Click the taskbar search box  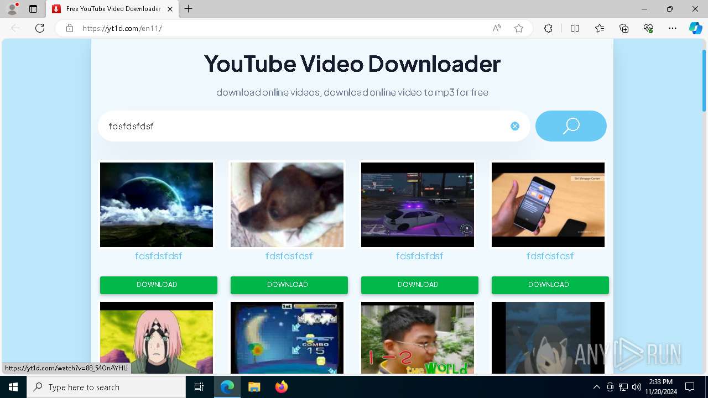coord(106,387)
